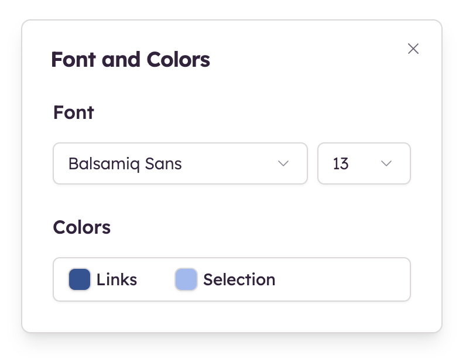Click blank space between Balsamiq Sans and its chevron
The image size is (466, 362).
click(228, 163)
